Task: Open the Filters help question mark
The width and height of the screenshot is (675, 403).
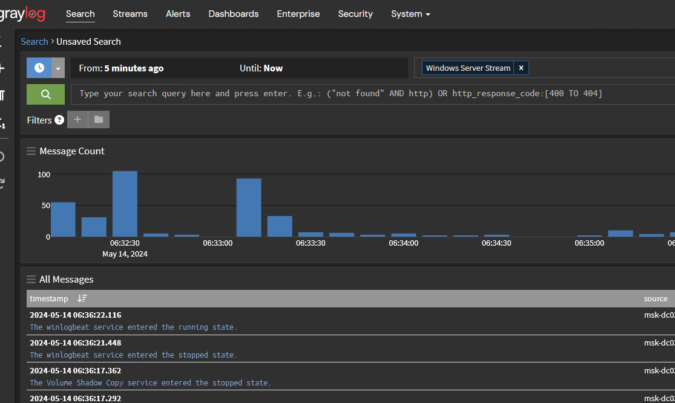Action: point(59,120)
